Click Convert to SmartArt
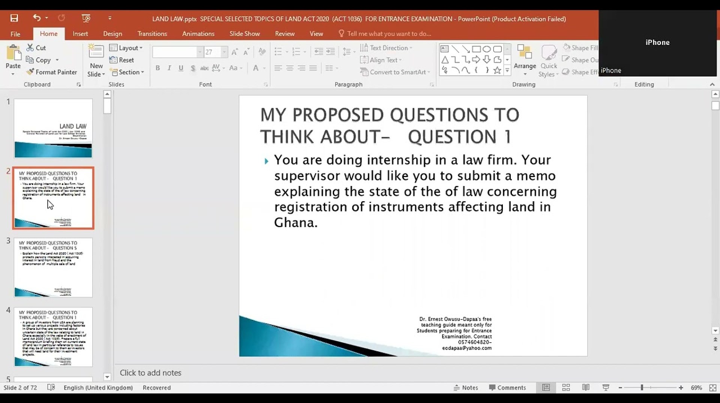 (395, 72)
